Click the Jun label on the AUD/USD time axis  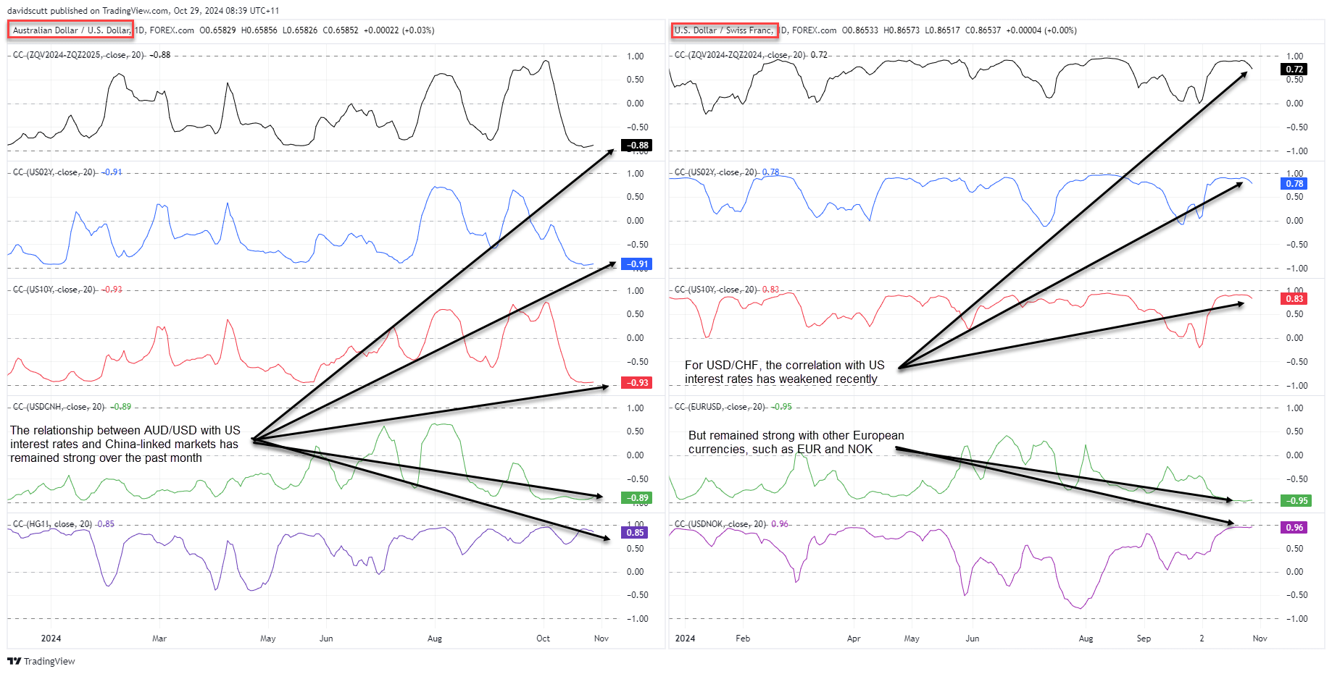click(326, 639)
